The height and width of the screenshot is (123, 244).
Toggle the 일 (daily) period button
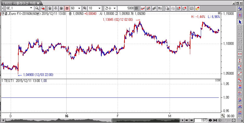(50, 8)
